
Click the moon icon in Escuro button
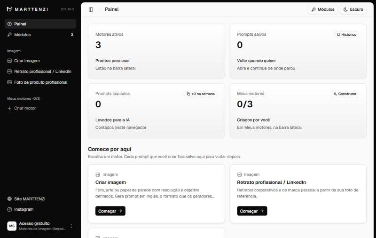point(345,9)
